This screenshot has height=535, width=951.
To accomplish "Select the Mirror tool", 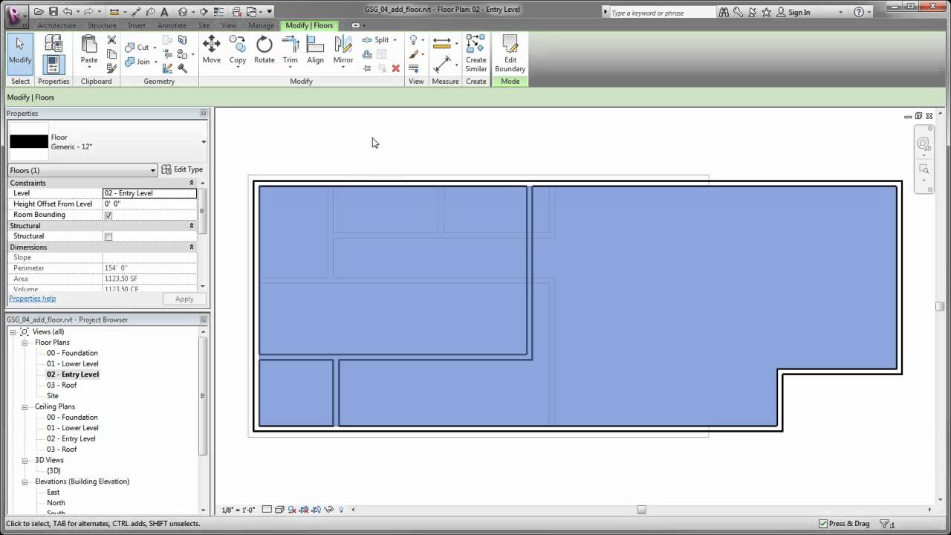I will click(x=343, y=50).
